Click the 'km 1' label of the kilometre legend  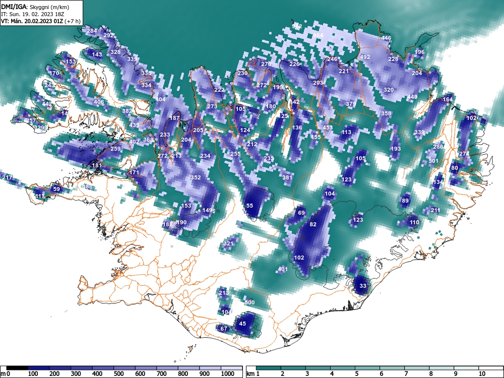(253, 374)
